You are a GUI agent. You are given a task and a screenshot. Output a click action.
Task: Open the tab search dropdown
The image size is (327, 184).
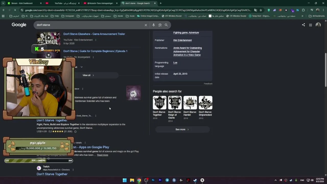coord(3,3)
